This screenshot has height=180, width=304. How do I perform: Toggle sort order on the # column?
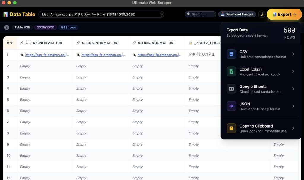(9, 43)
